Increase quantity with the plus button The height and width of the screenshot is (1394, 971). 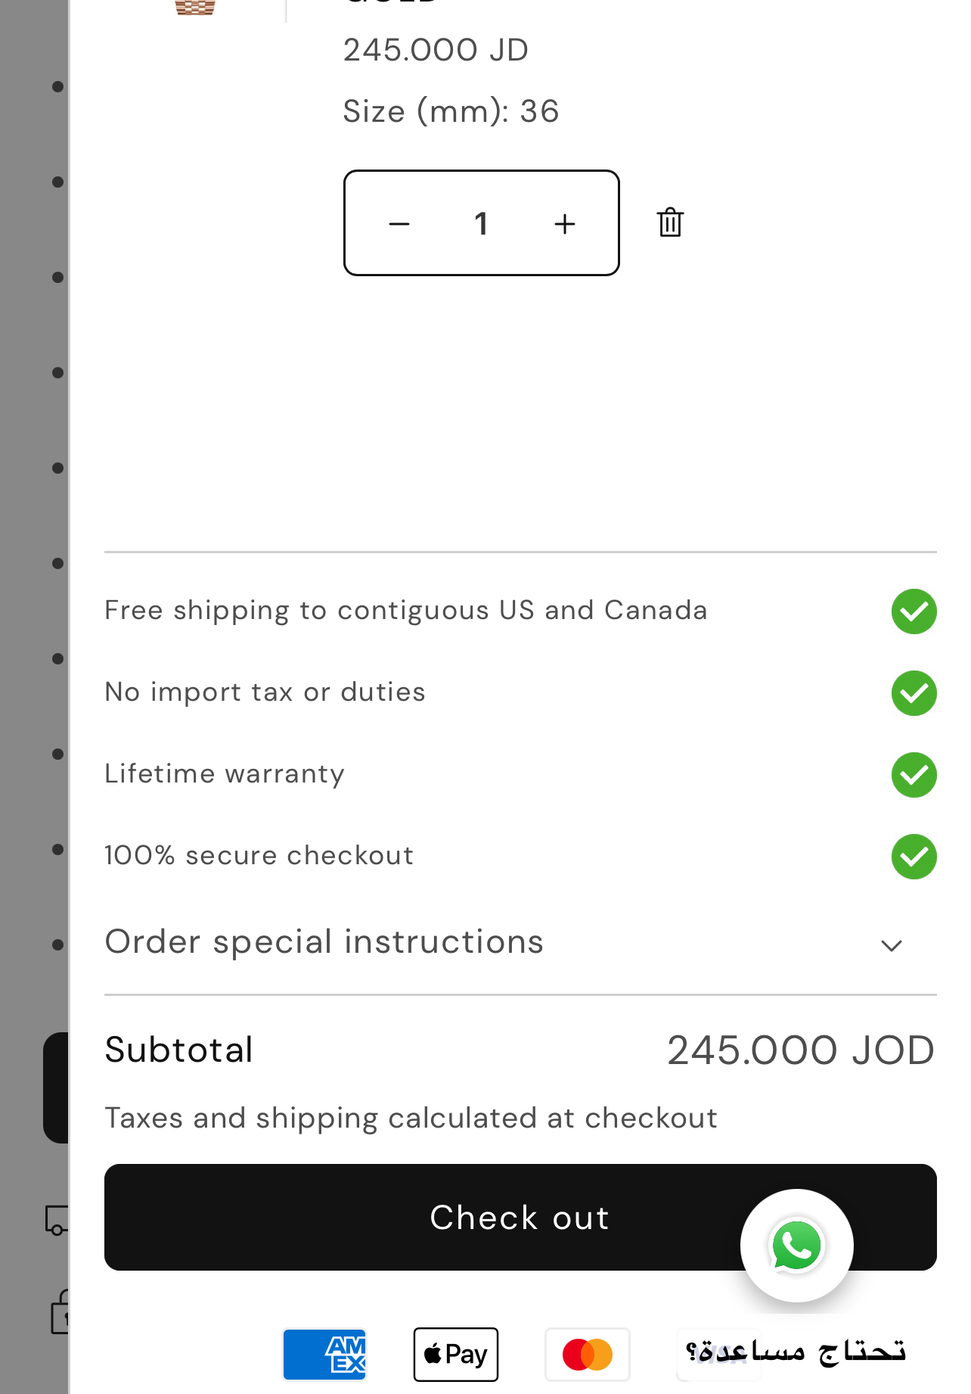point(564,223)
